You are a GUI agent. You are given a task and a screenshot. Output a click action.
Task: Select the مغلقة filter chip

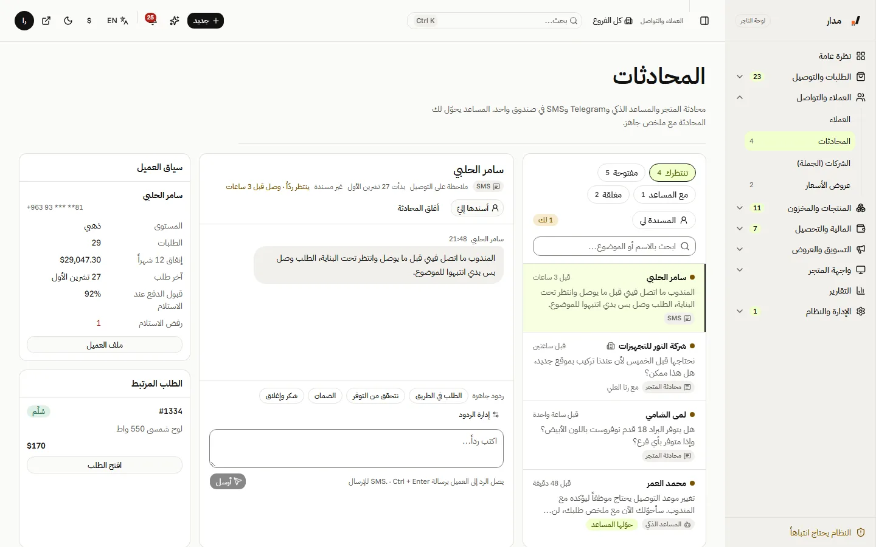coord(608,194)
